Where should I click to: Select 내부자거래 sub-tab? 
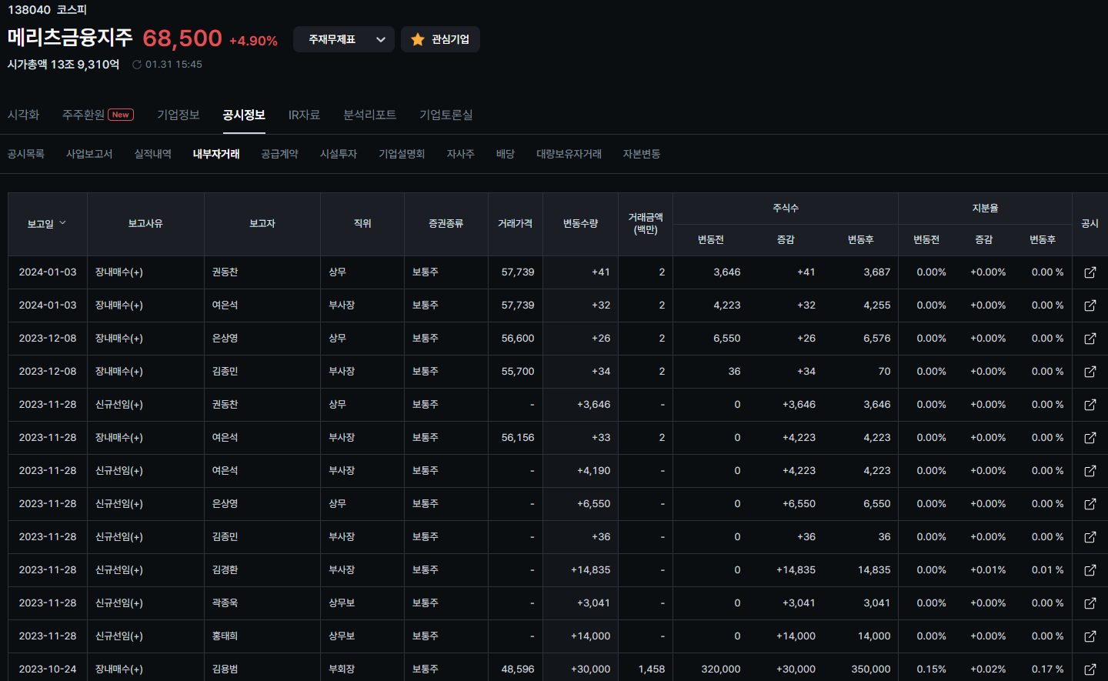216,154
